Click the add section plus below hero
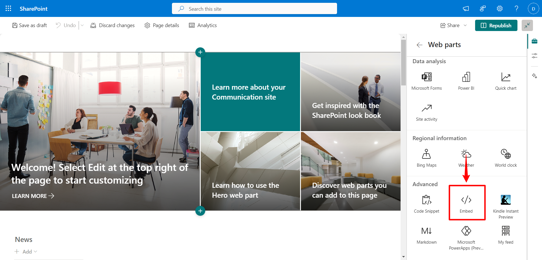This screenshot has height=260, width=542. [x=200, y=211]
